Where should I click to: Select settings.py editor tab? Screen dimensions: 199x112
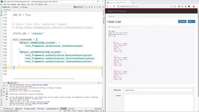click(8, 10)
